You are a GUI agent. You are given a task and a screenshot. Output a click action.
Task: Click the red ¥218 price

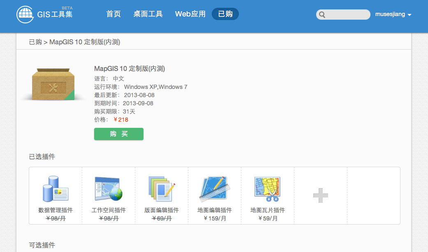coord(120,120)
